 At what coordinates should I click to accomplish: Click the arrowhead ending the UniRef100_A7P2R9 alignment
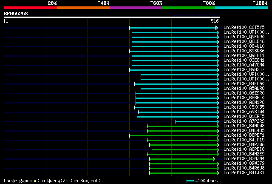click(218, 121)
